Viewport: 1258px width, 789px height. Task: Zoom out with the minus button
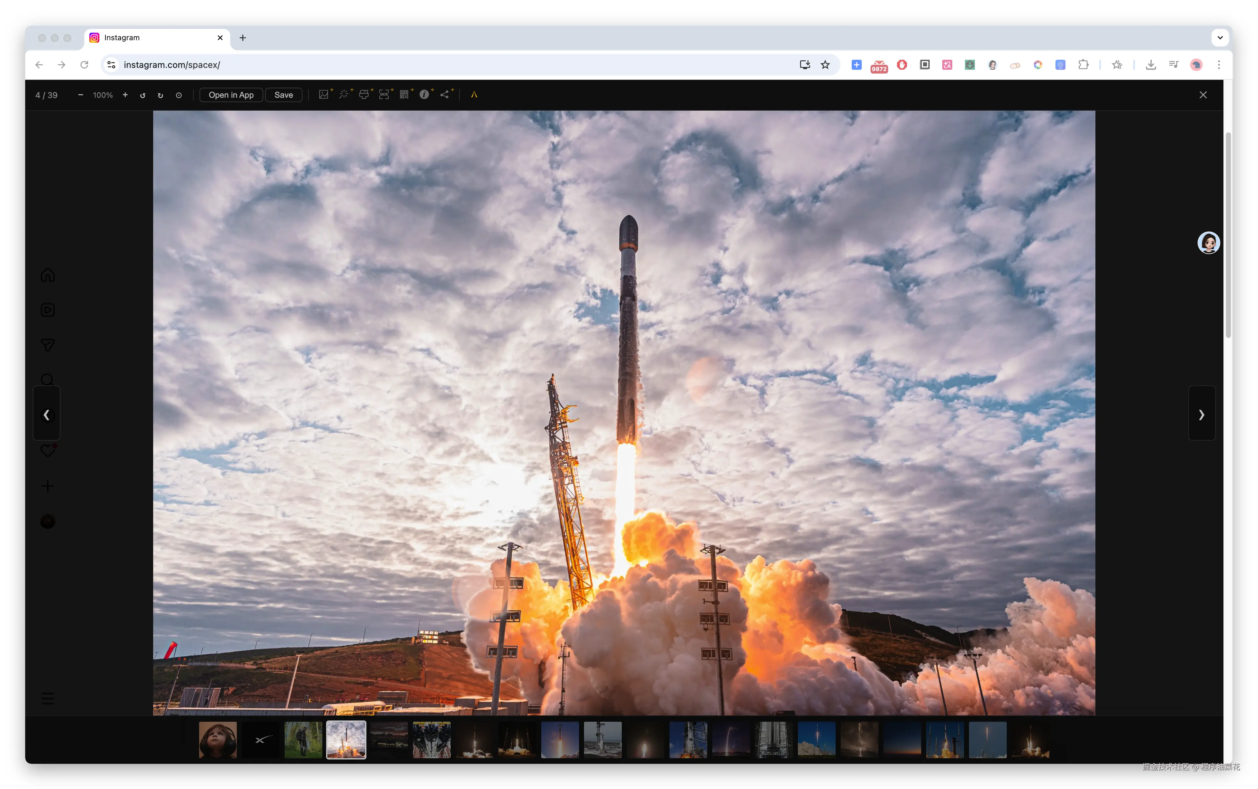(81, 94)
